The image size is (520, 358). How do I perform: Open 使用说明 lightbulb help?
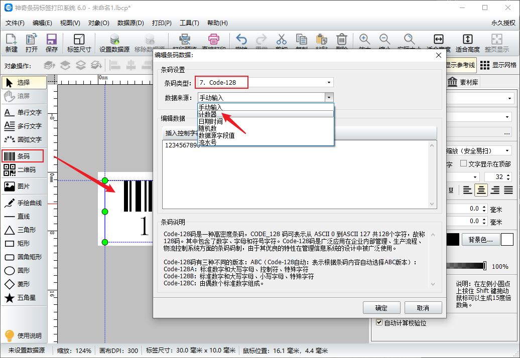[23, 335]
